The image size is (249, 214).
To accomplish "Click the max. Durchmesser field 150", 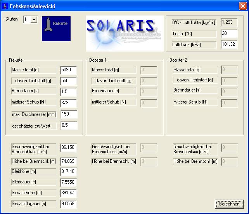I will pyautogui.click(x=69, y=114).
